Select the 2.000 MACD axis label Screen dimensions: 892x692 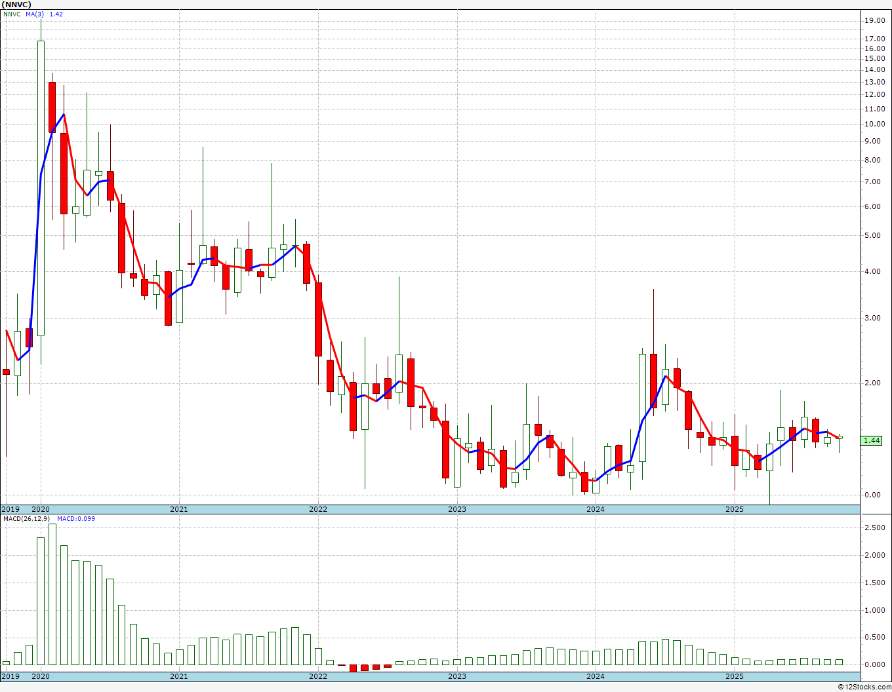(x=876, y=555)
